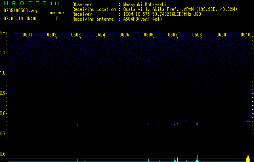Click the HROFFT program title text
This screenshot has width=254, height=162.
tap(25, 3)
